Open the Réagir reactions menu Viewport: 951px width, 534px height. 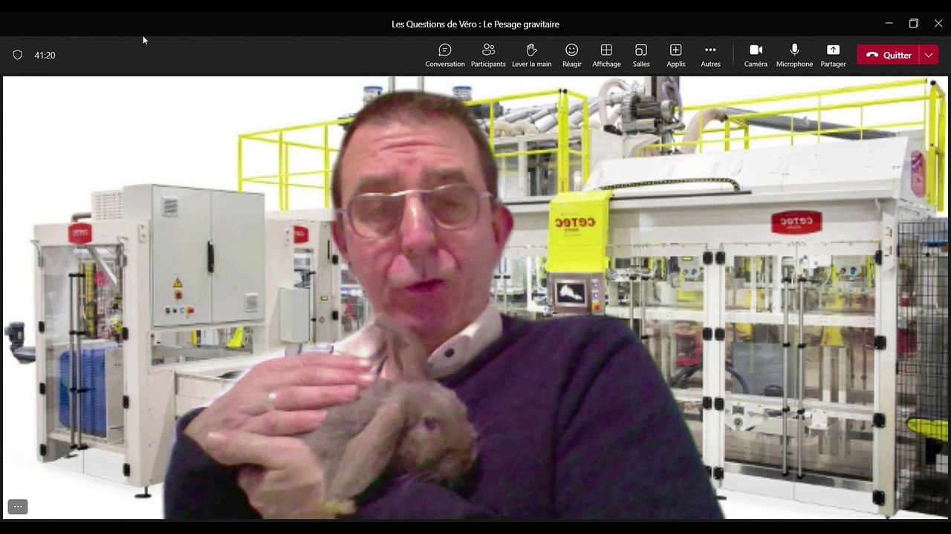571,55
